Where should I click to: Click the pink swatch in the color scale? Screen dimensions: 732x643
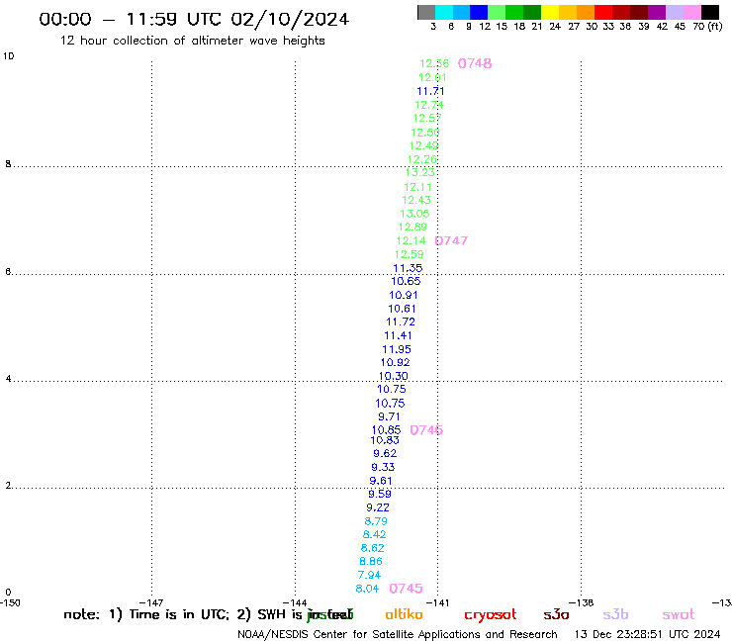(x=691, y=12)
